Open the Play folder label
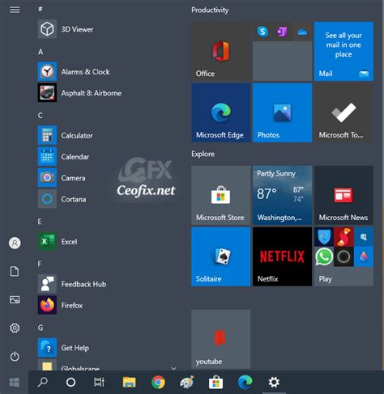384x394 pixels. (325, 279)
